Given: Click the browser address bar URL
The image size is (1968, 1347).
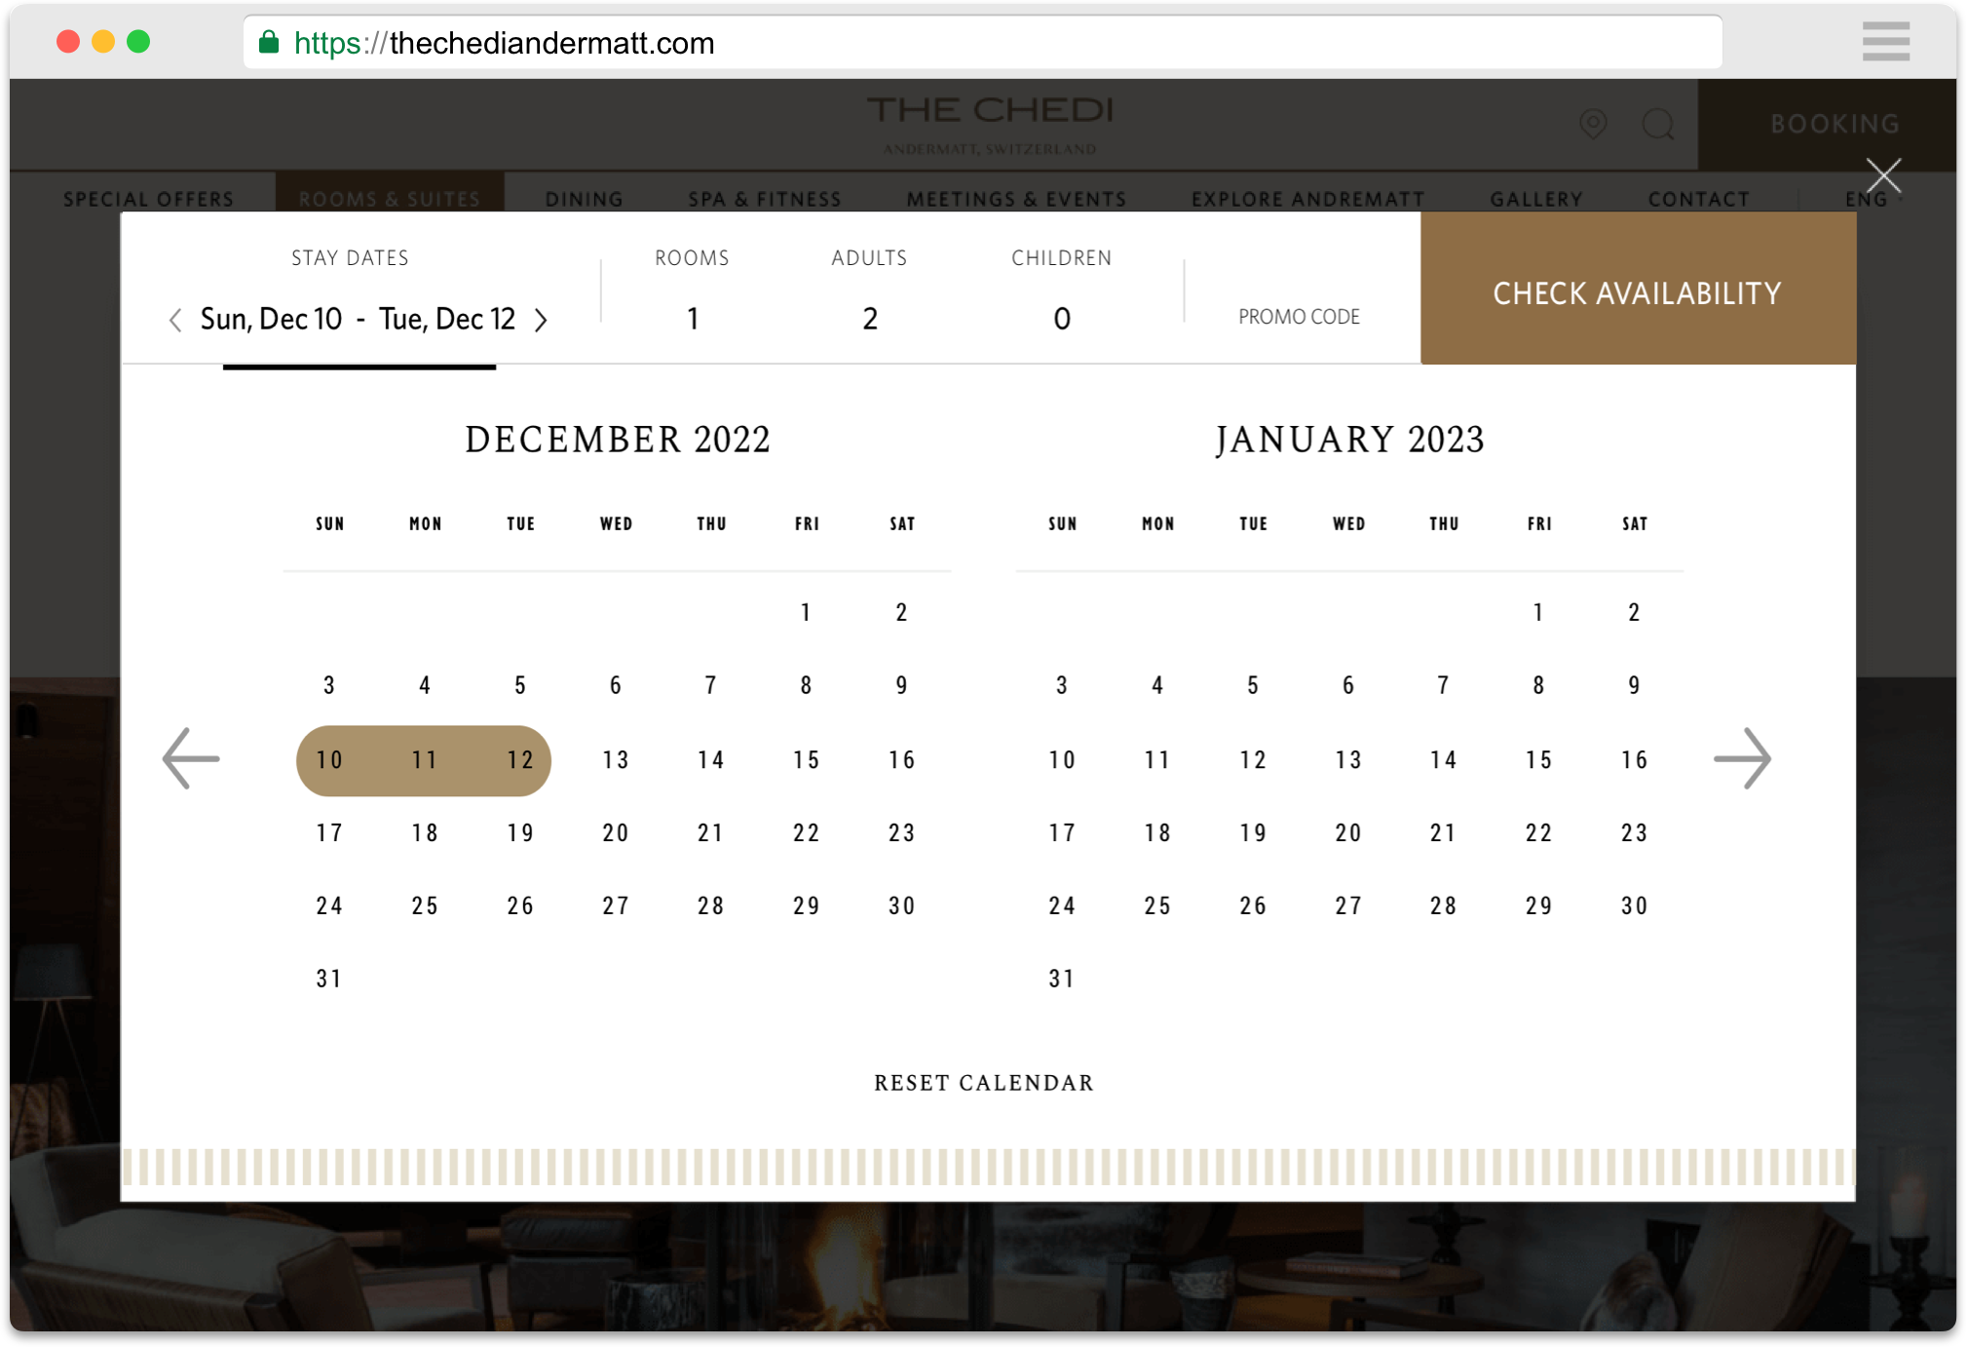Looking at the screenshot, I should click(551, 43).
